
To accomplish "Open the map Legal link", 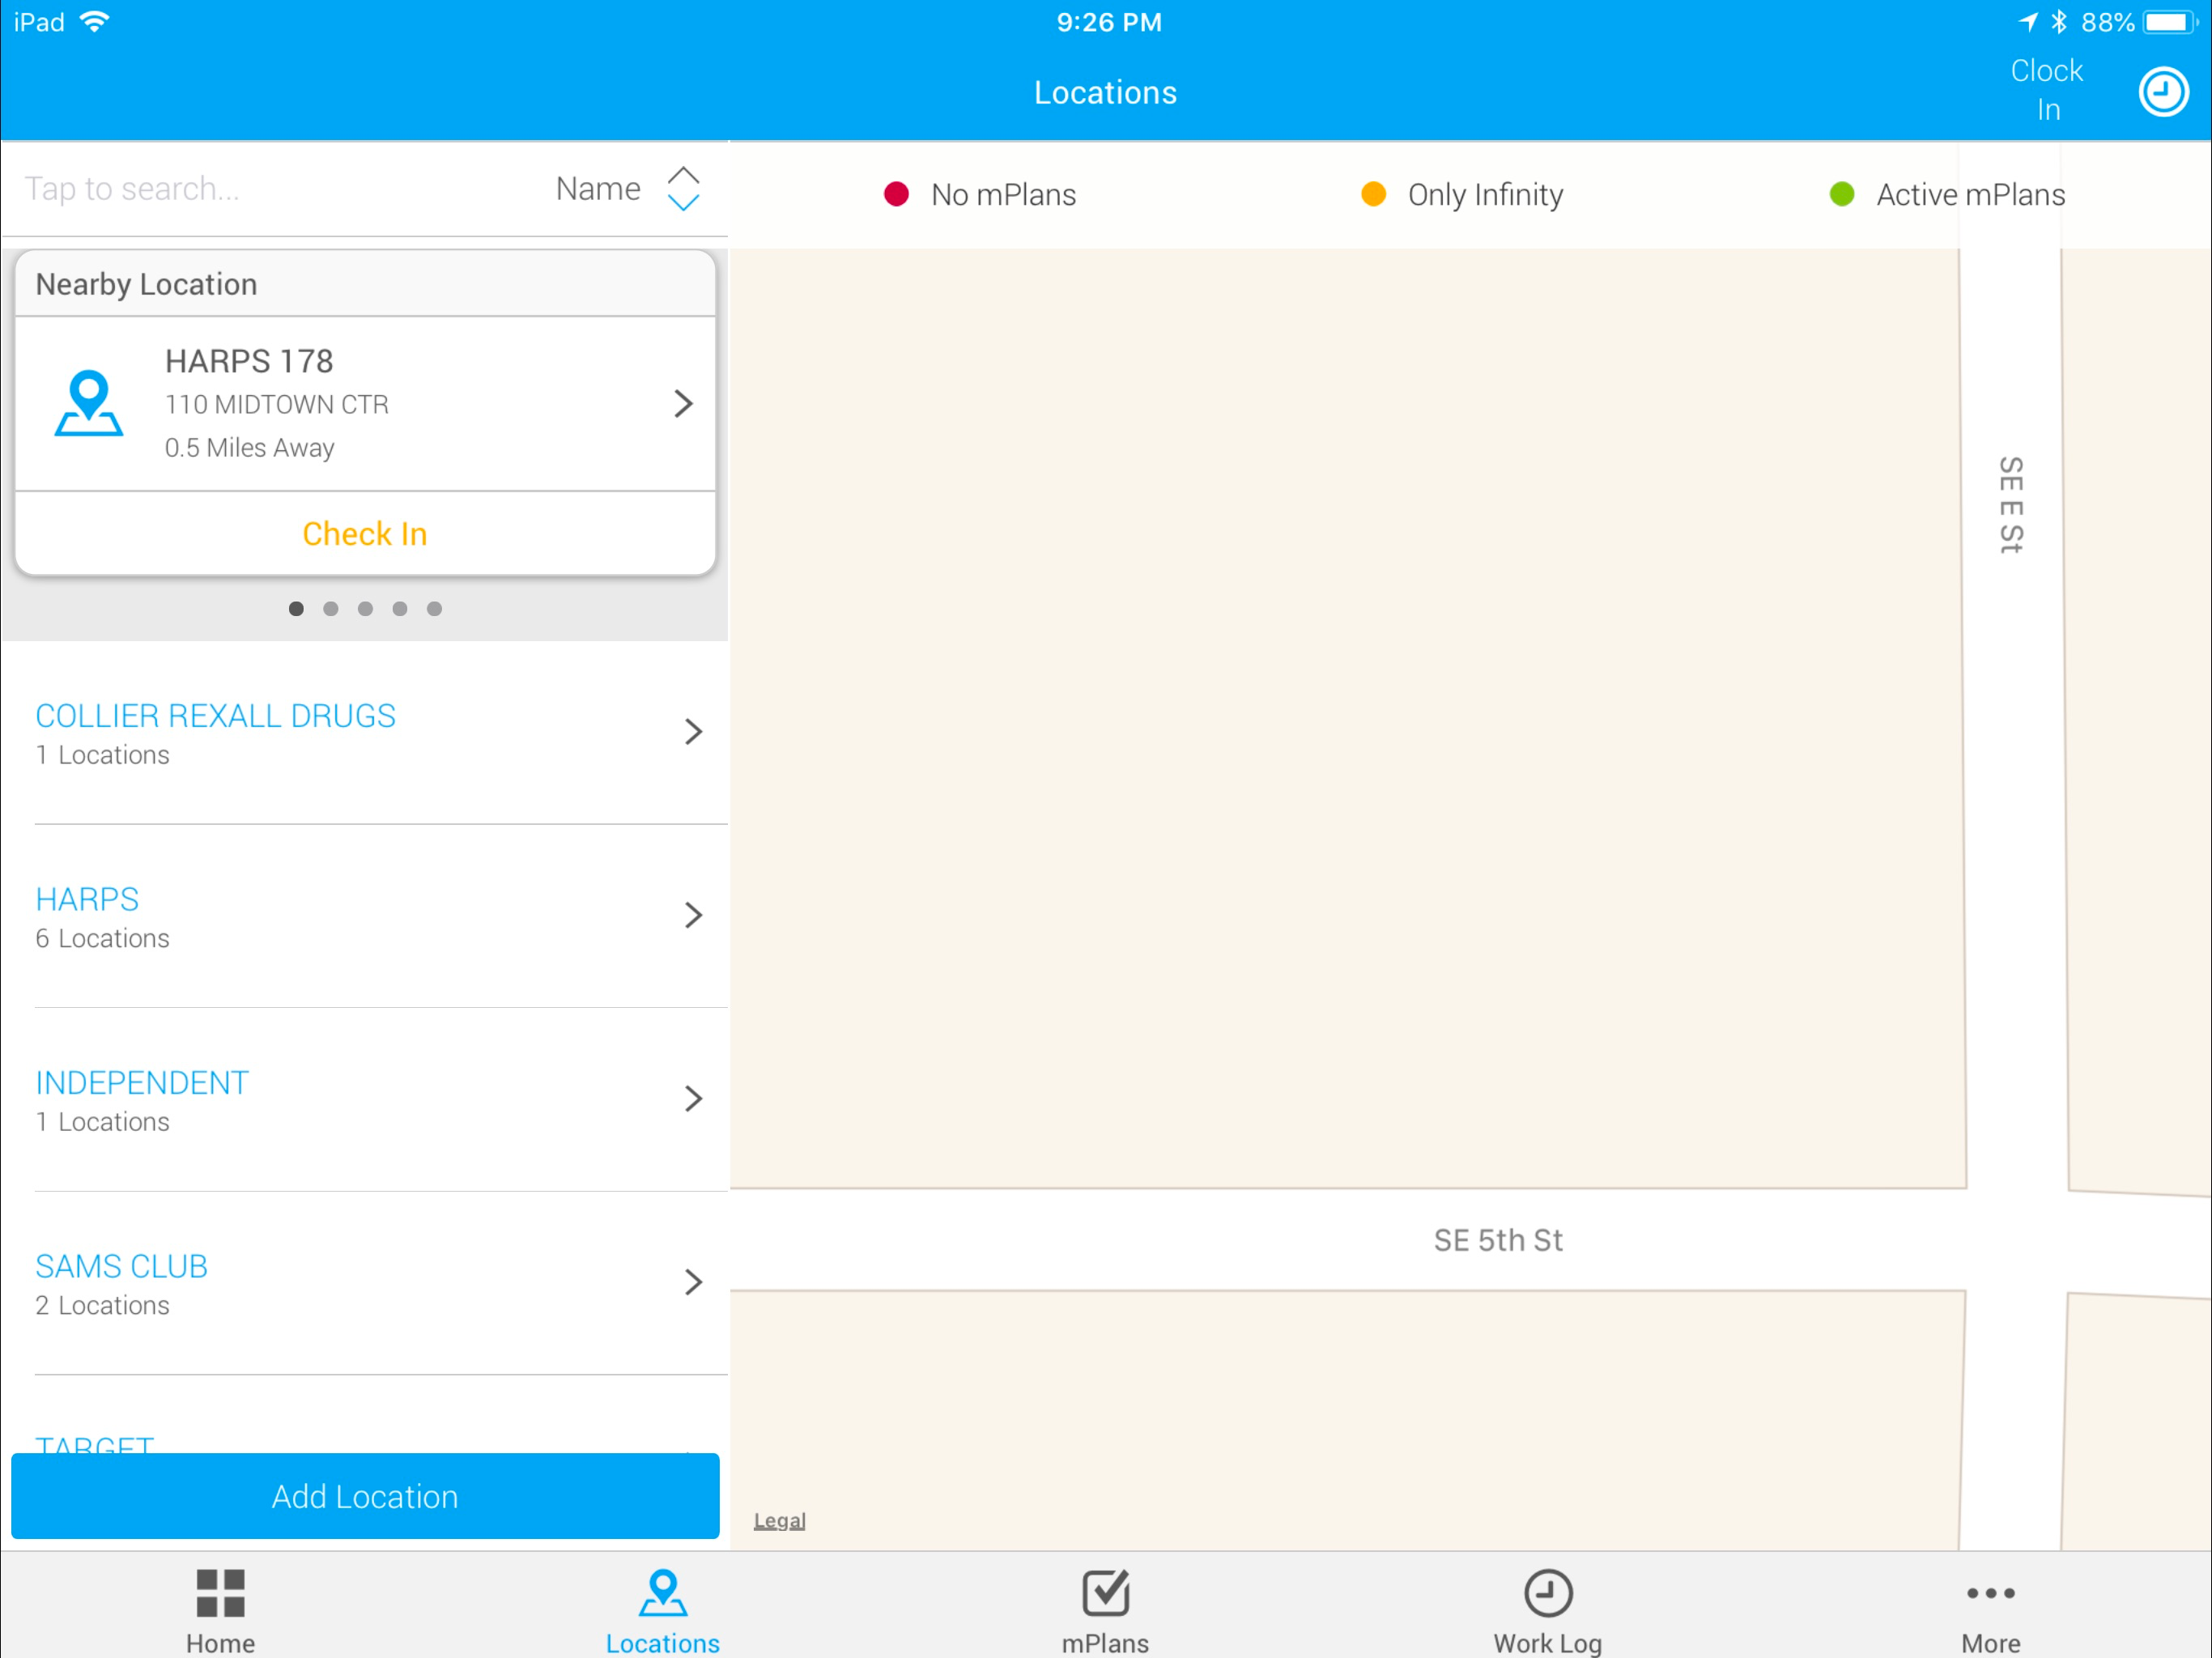I will [x=779, y=1520].
